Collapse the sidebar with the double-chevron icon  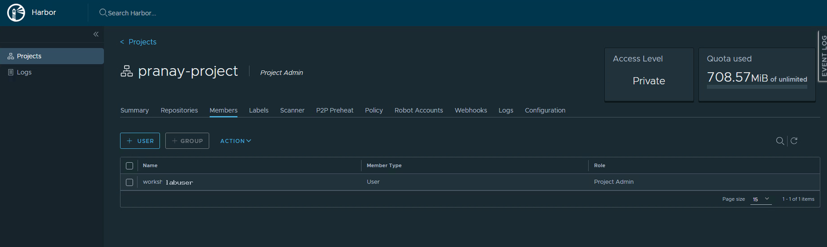click(96, 34)
